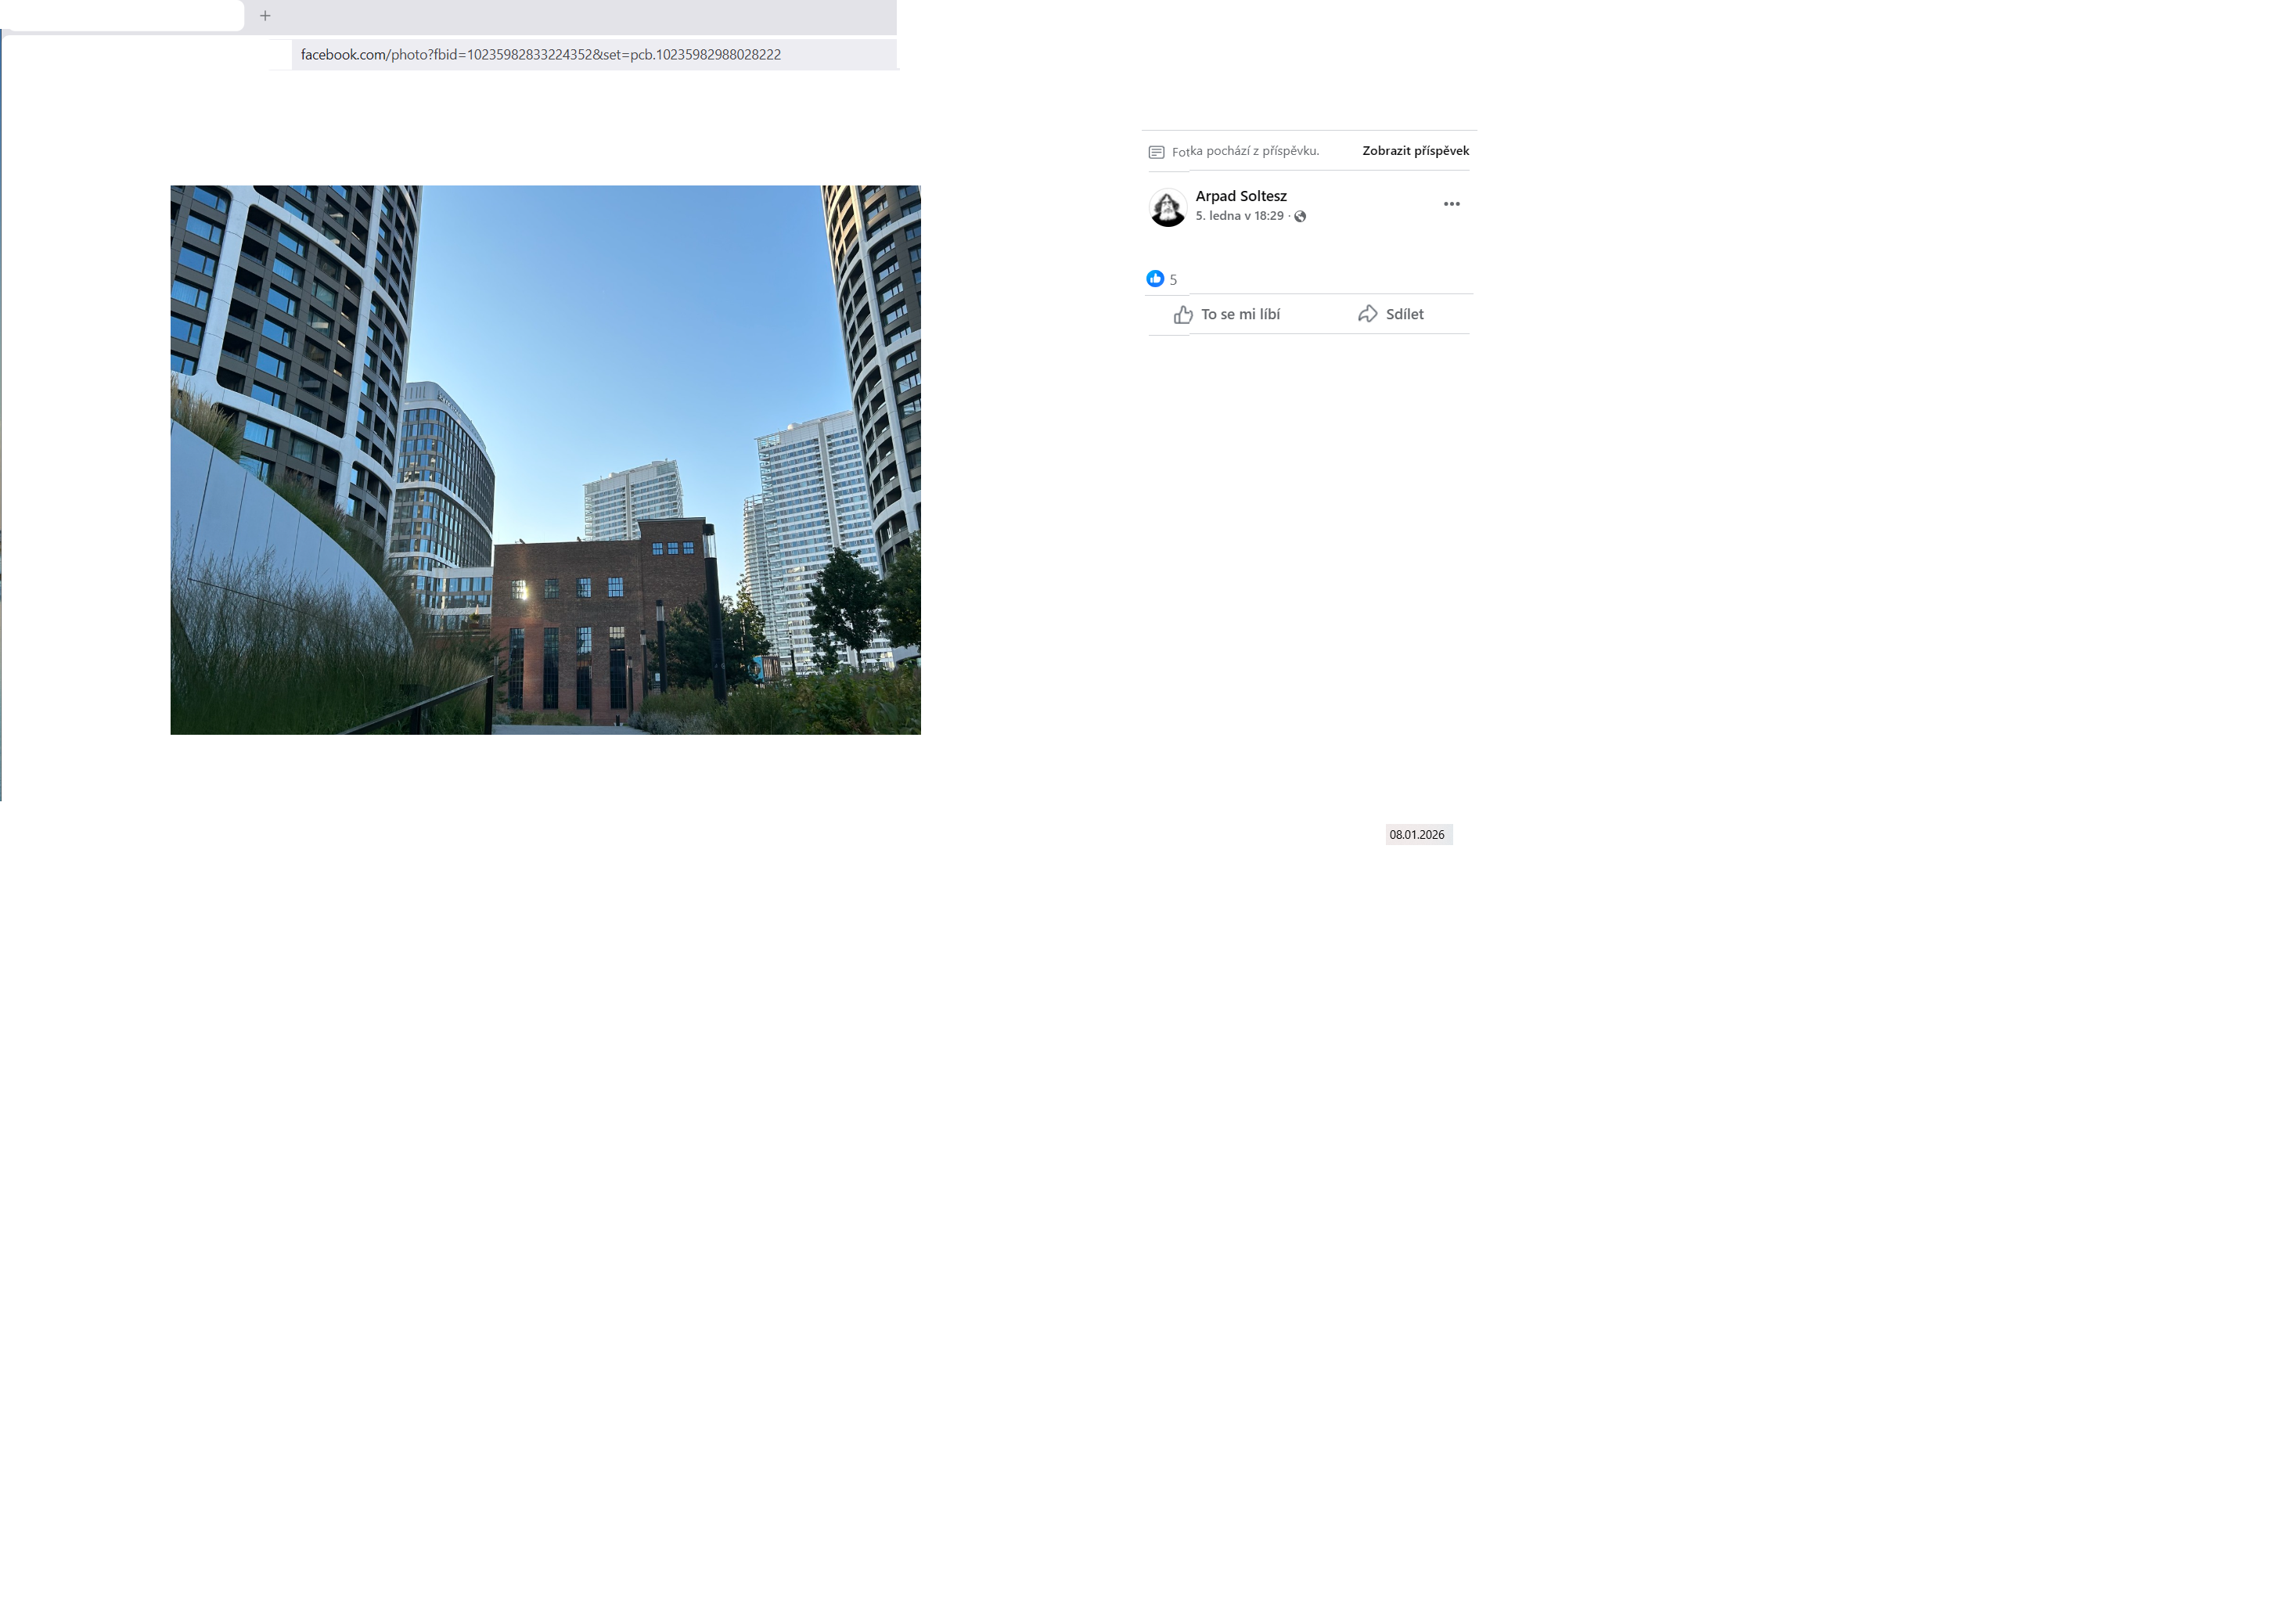Click the thumbs-up outline icon
Image resolution: width=2296 pixels, height=1601 pixels.
1183,315
